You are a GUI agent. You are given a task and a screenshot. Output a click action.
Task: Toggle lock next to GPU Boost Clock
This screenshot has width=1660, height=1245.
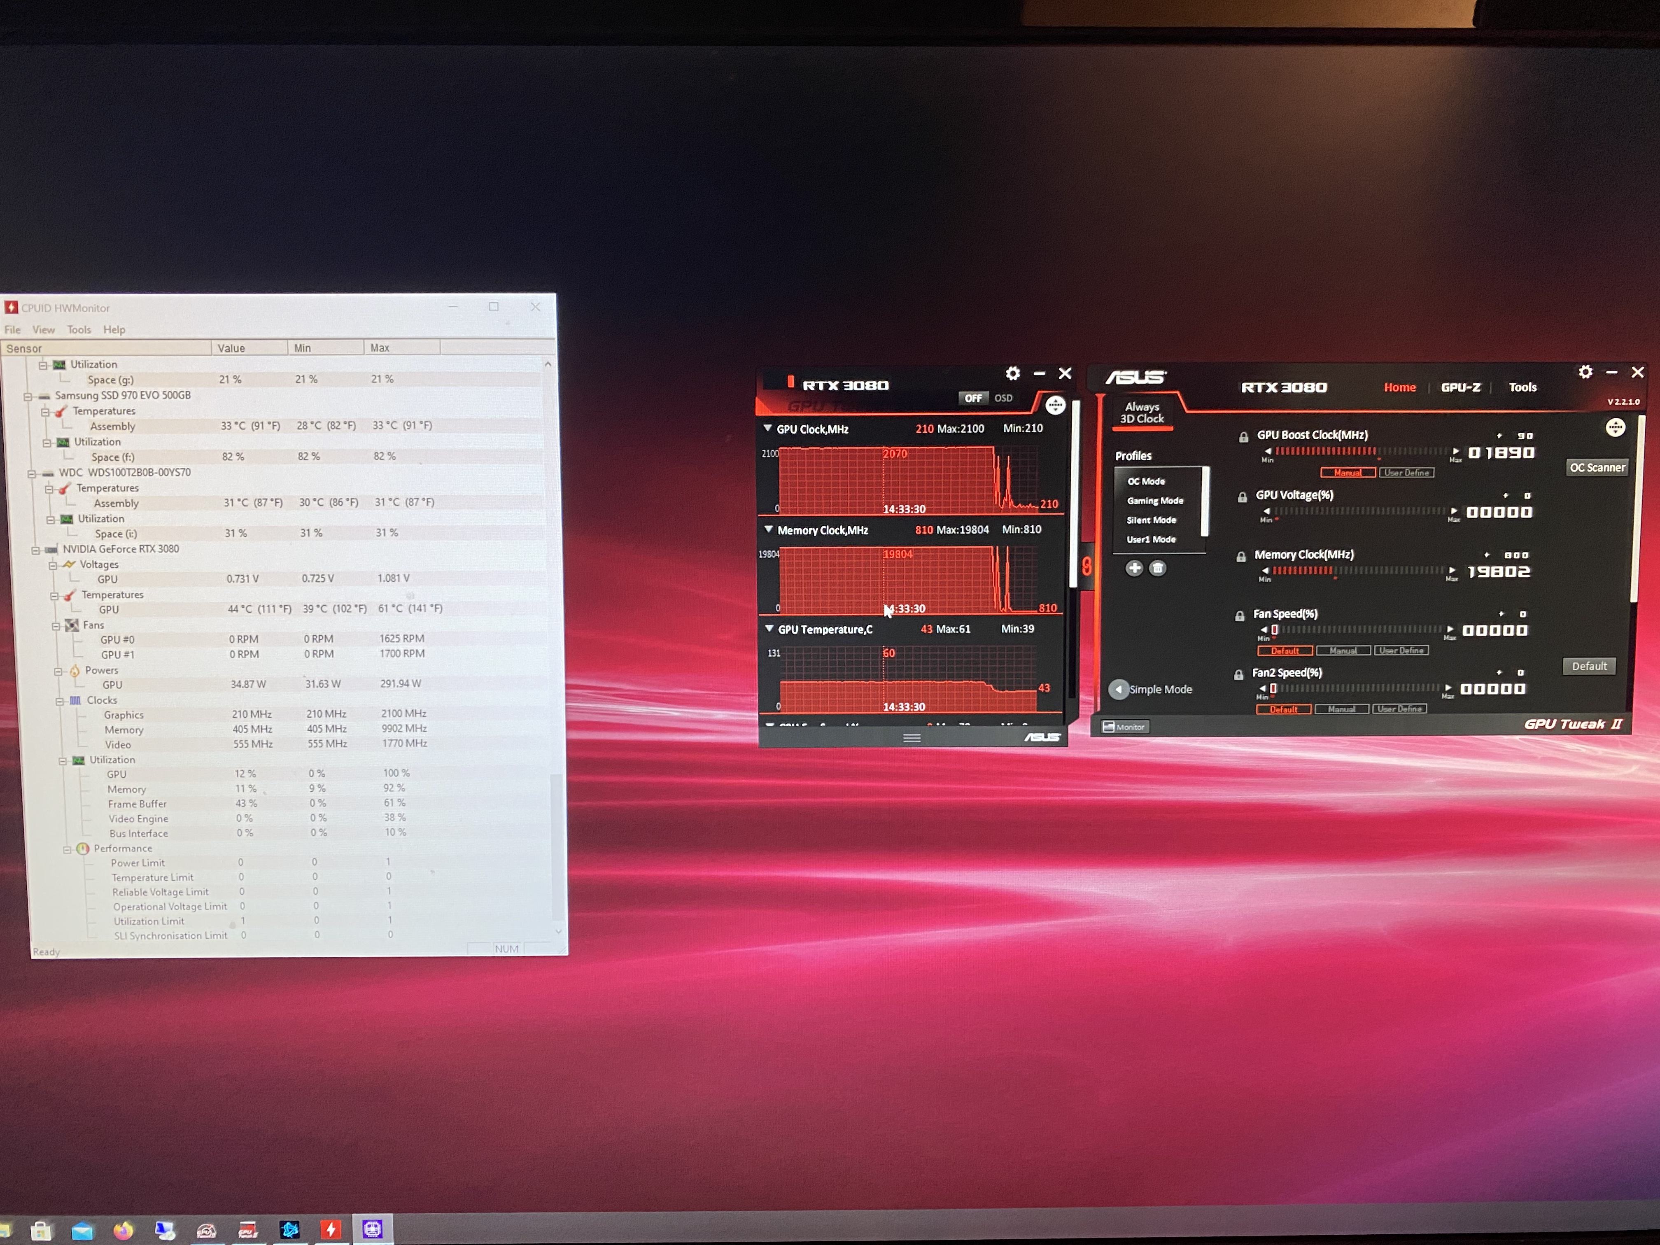[x=1243, y=437]
